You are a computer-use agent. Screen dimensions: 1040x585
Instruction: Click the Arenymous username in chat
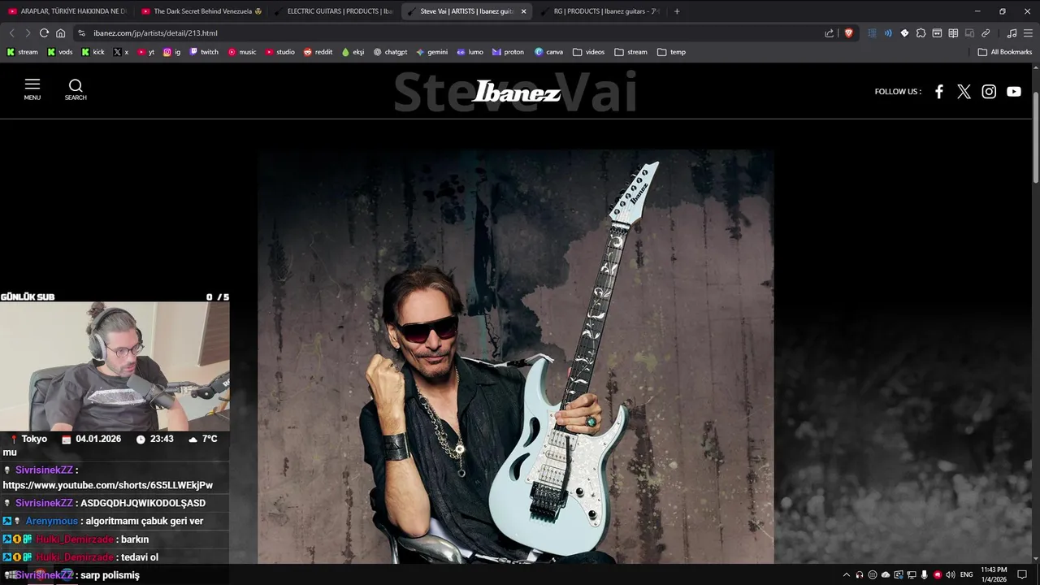(x=51, y=521)
